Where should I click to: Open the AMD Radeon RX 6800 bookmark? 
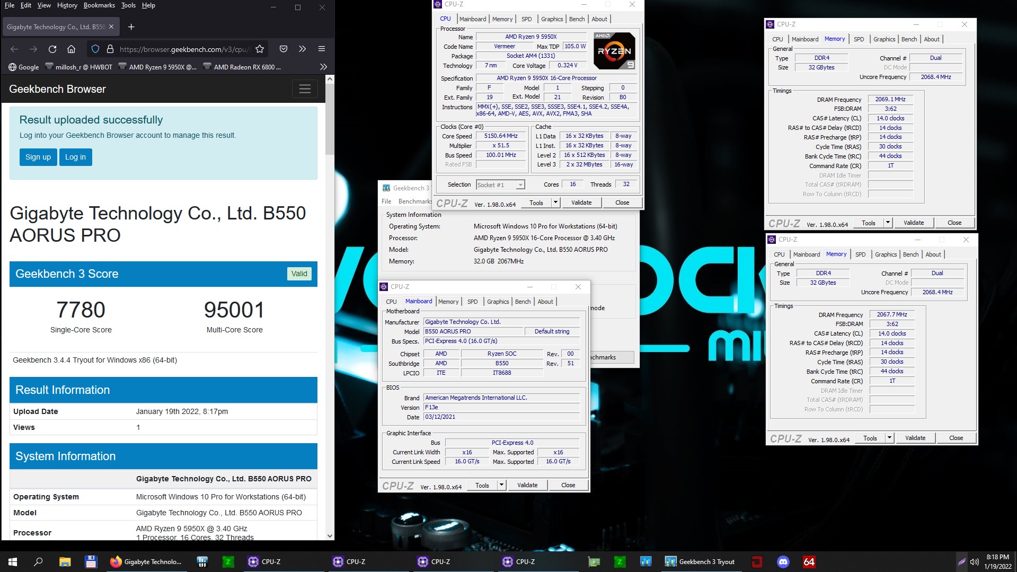pos(242,67)
